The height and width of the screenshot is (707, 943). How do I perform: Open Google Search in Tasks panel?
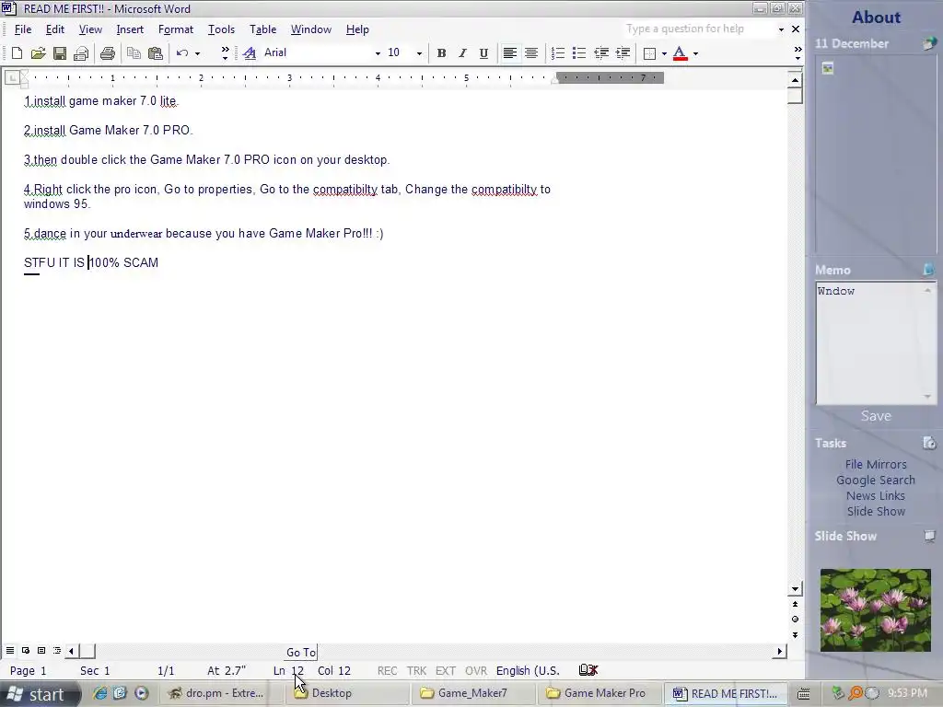876,480
